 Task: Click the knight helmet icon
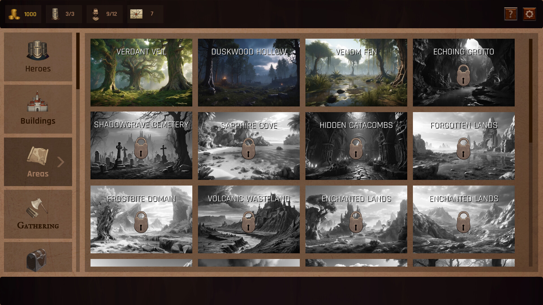point(55,14)
